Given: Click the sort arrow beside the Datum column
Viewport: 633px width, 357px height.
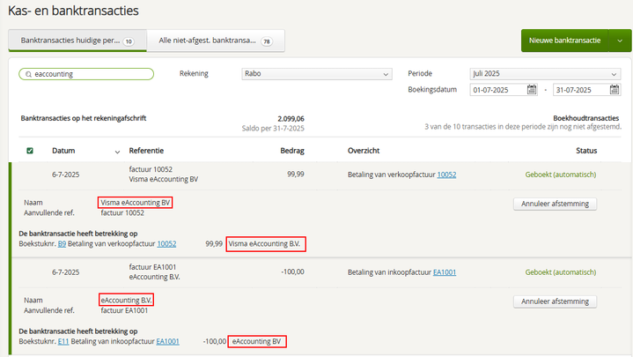Looking at the screenshot, I should pos(117,152).
